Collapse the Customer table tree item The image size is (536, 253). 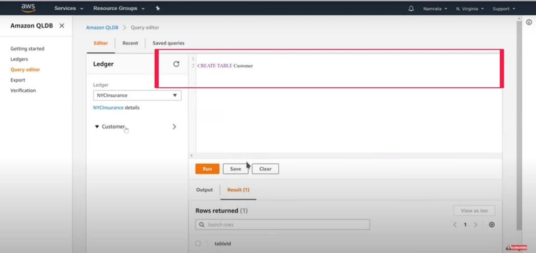pos(97,127)
